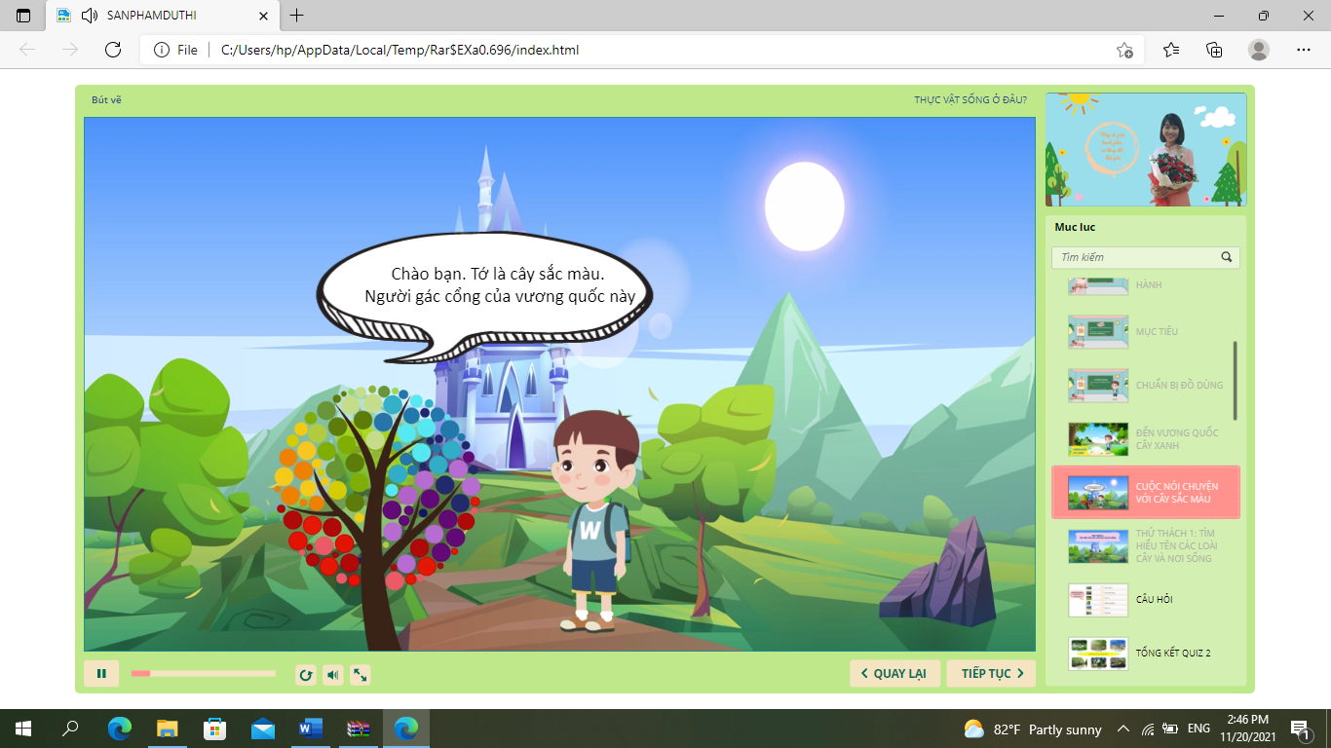Toggle fullscreen mode in the player
Image resolution: width=1331 pixels, height=748 pixels.
361,675
